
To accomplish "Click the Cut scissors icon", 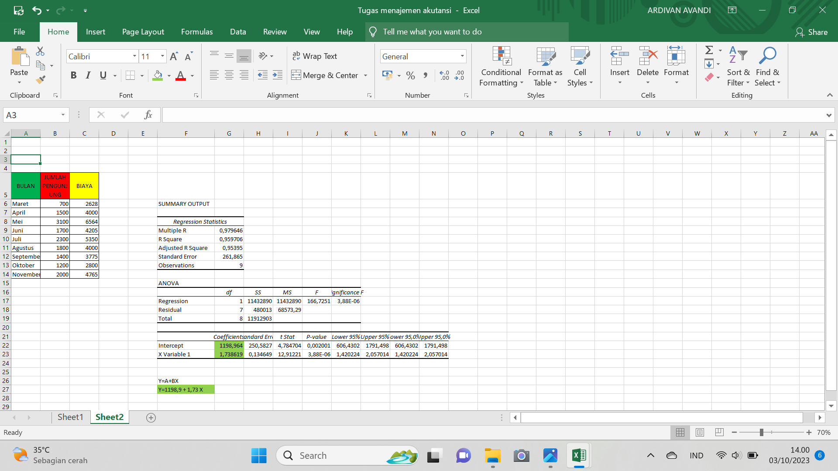I will [40, 51].
